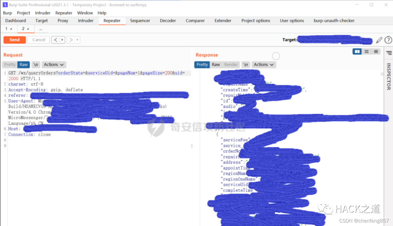Switch to Extender tab
Viewport: 393px width, 226px height.
(223, 21)
